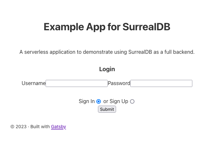This screenshot has width=214, height=152.
Task: Click the "or Sign Up" label text
Action: pyautogui.click(x=116, y=101)
